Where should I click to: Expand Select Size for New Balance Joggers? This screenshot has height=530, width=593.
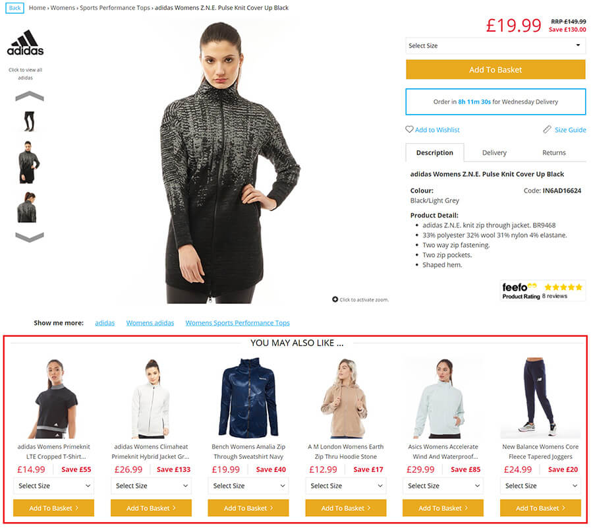tap(540, 486)
